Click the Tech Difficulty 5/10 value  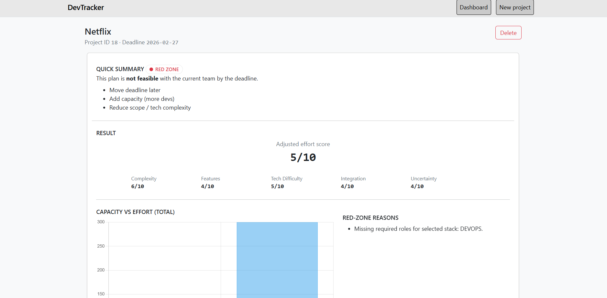point(277,186)
